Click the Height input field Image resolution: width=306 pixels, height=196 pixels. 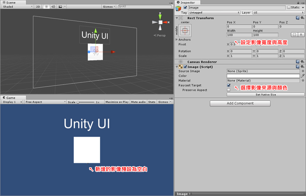tap(265, 35)
